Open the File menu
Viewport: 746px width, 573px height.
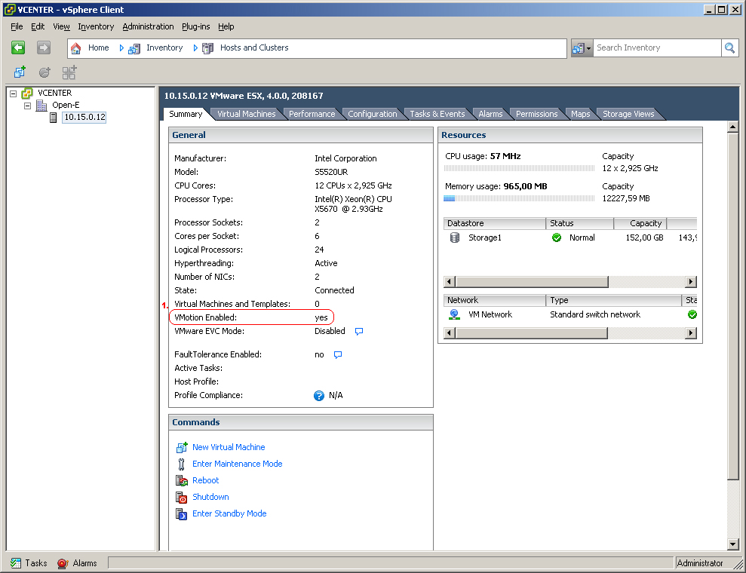point(17,26)
